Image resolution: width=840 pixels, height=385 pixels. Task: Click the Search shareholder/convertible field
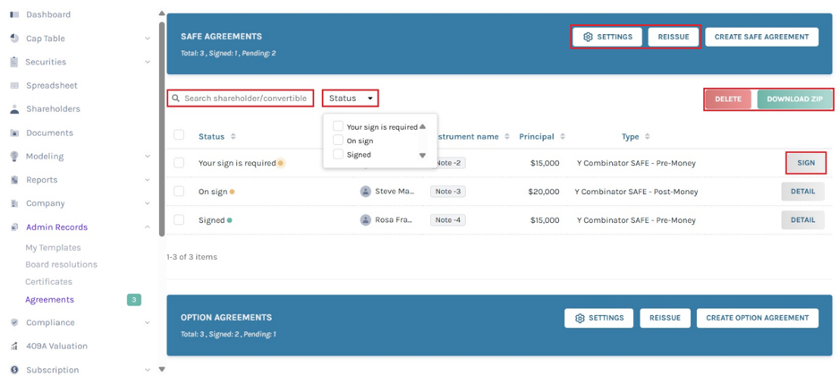pos(241,98)
